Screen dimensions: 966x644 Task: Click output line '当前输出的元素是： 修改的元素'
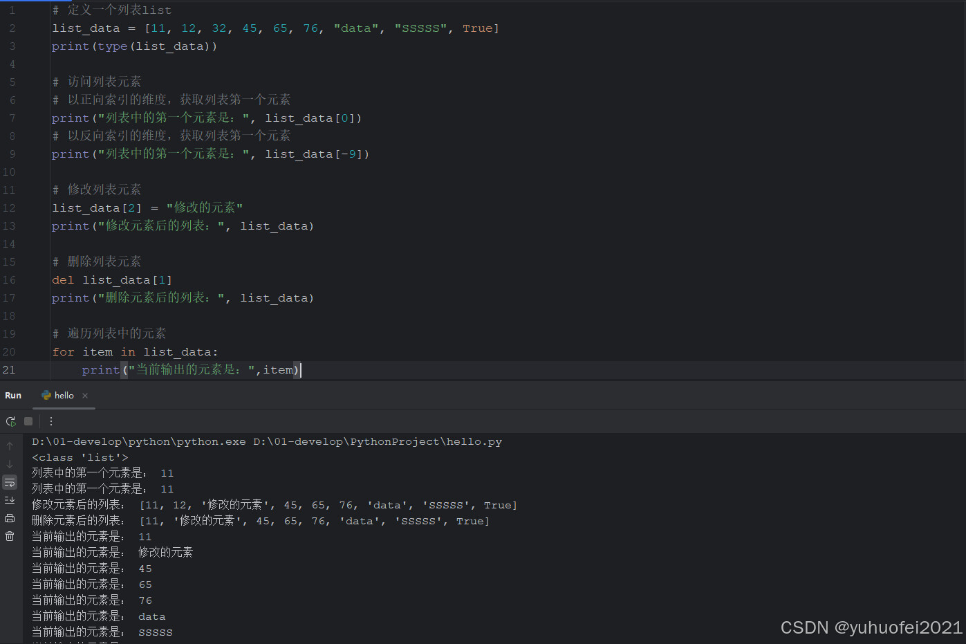[x=113, y=553]
